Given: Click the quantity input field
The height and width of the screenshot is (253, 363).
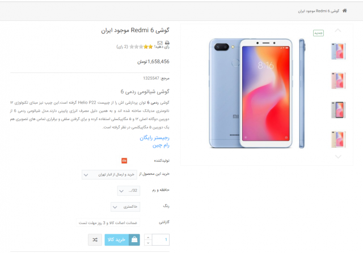Looking at the screenshot, I should [161, 239].
